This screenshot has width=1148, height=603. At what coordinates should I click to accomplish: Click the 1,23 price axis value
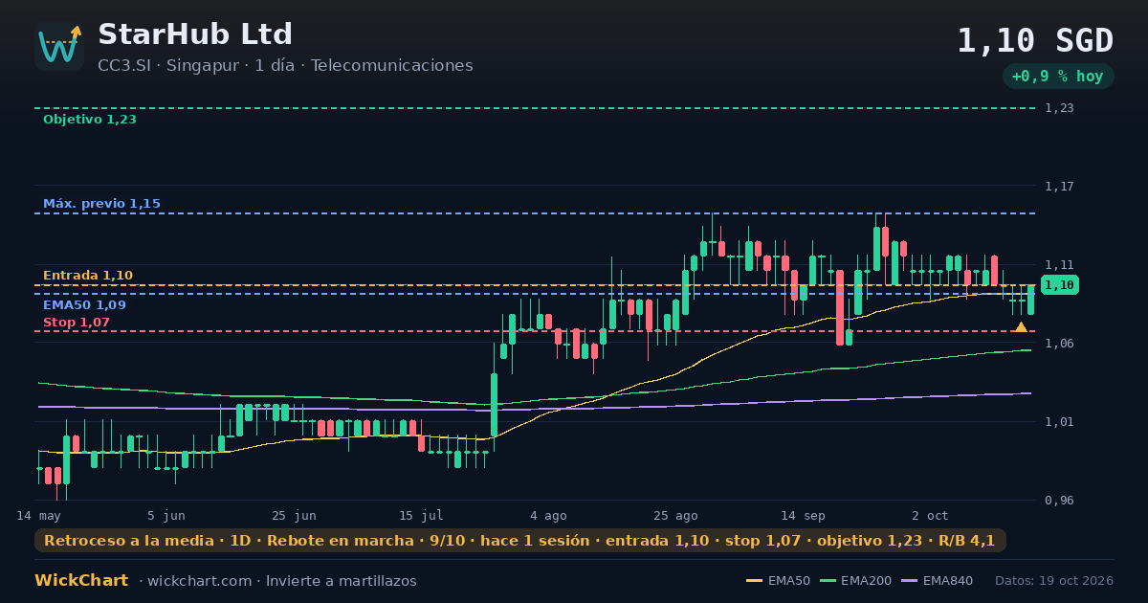click(1059, 108)
